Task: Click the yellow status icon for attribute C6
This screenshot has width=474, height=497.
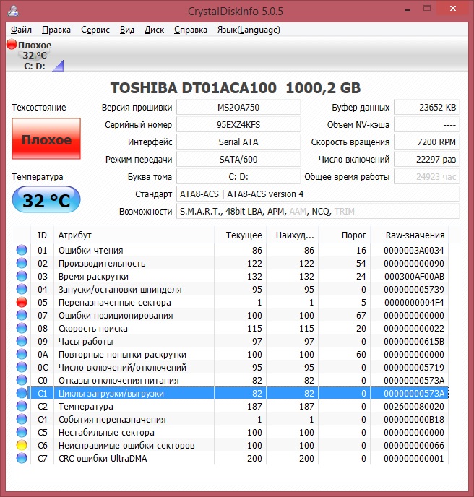Action: pyautogui.click(x=22, y=445)
